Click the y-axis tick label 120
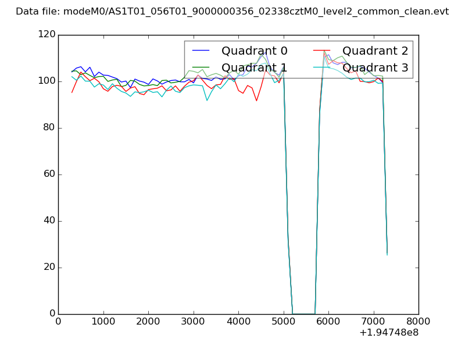The image size is (465, 349). point(46,35)
